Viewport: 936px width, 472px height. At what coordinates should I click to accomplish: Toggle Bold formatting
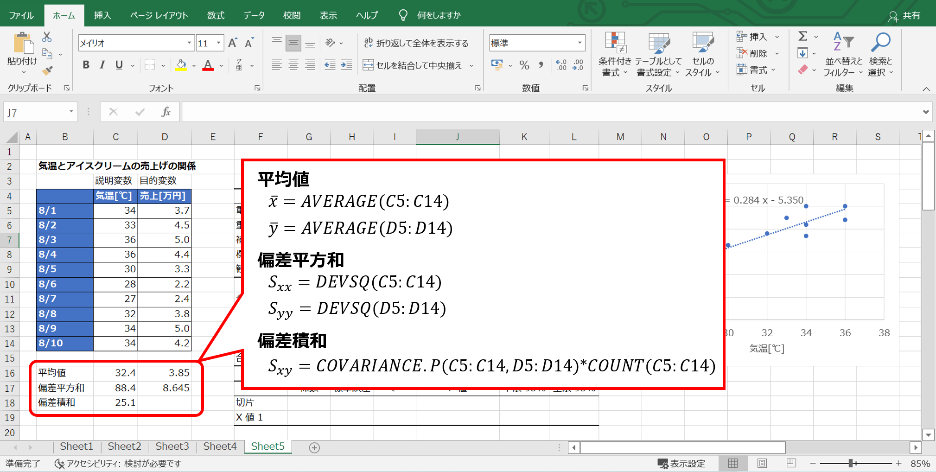86,65
